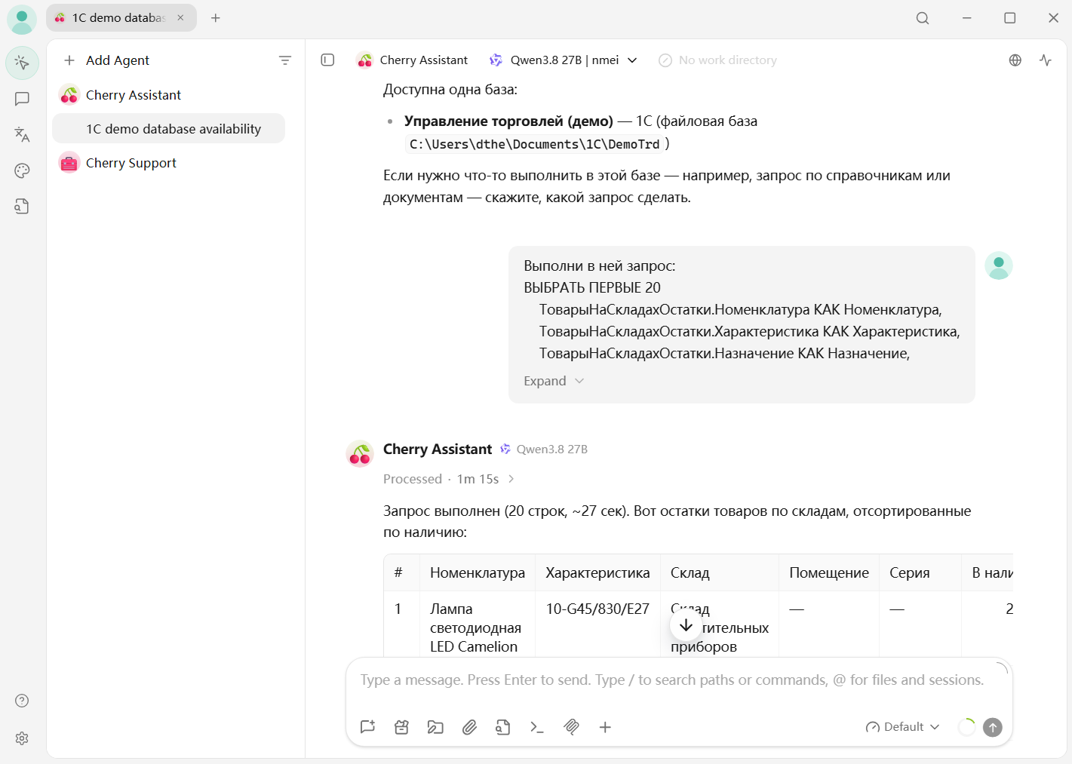Close the 1C demo database tab
This screenshot has height=764, width=1072.
[180, 18]
